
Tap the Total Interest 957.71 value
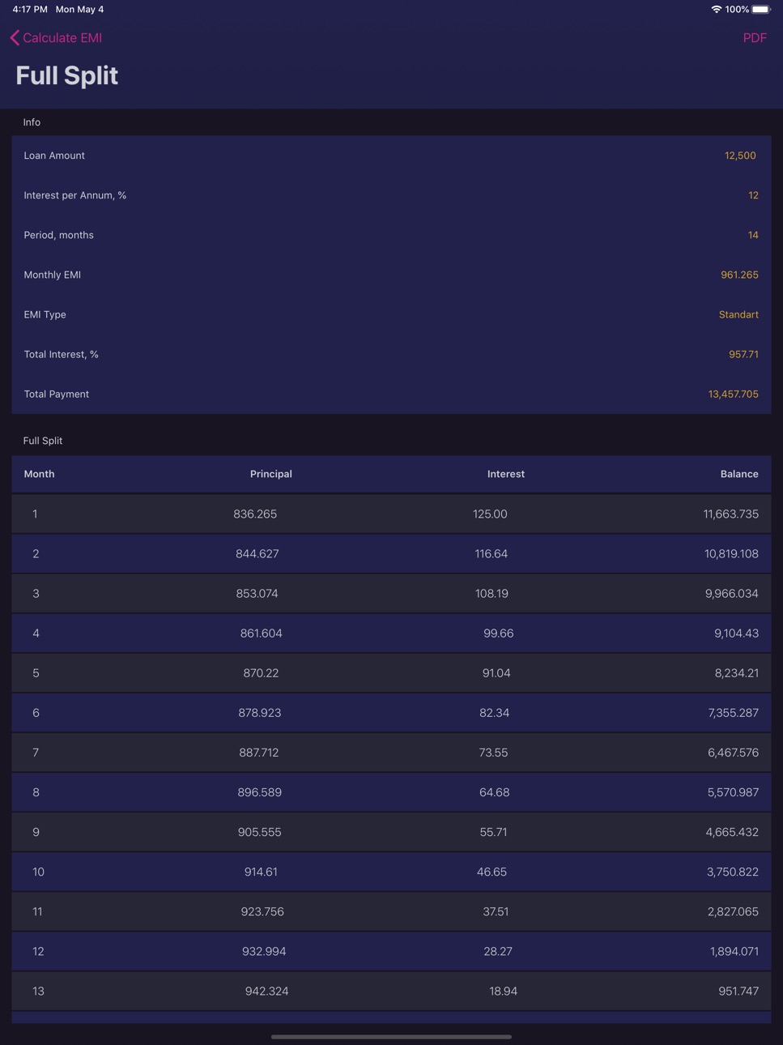point(743,354)
